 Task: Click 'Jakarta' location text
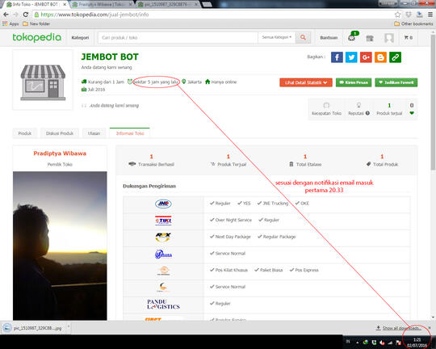coord(195,82)
